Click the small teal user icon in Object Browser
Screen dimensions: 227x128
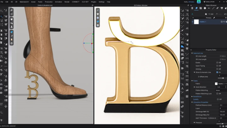(192, 14)
